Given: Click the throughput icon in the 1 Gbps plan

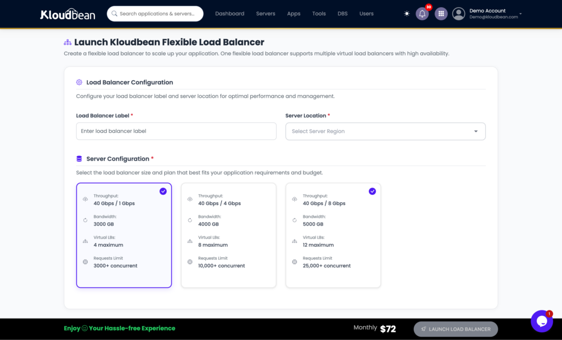Looking at the screenshot, I should 85,199.
